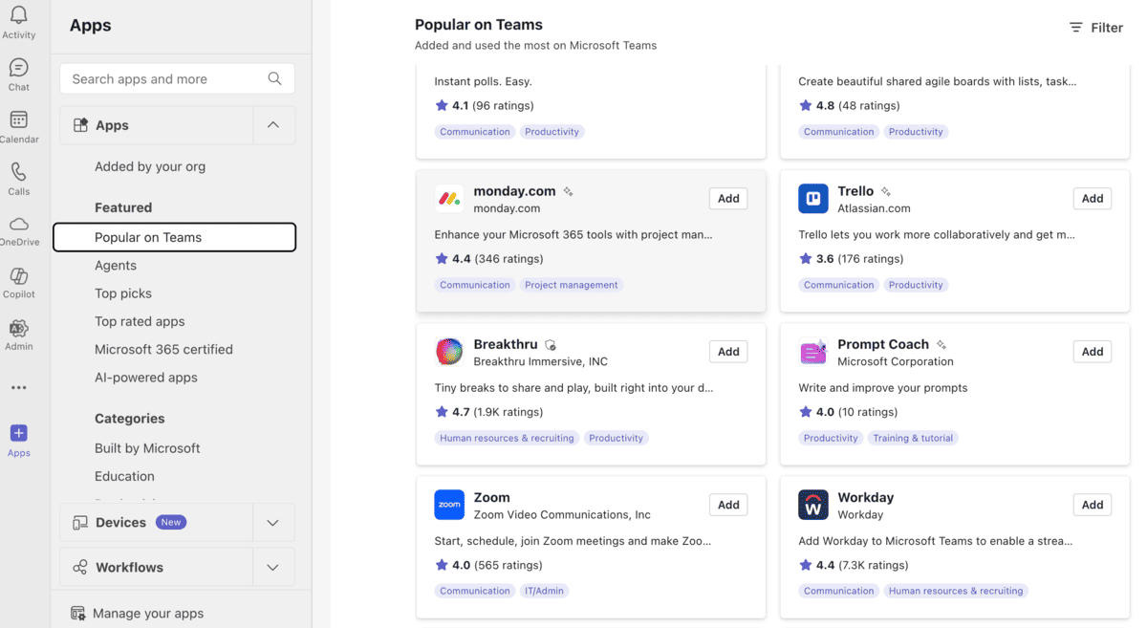This screenshot has width=1147, height=628.
Task: Open Top picks list
Action: (x=123, y=293)
